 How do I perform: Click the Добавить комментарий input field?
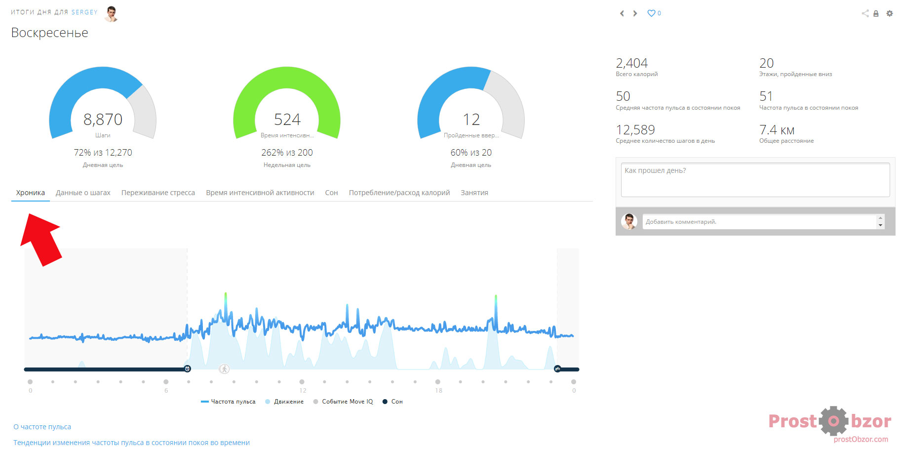click(759, 222)
